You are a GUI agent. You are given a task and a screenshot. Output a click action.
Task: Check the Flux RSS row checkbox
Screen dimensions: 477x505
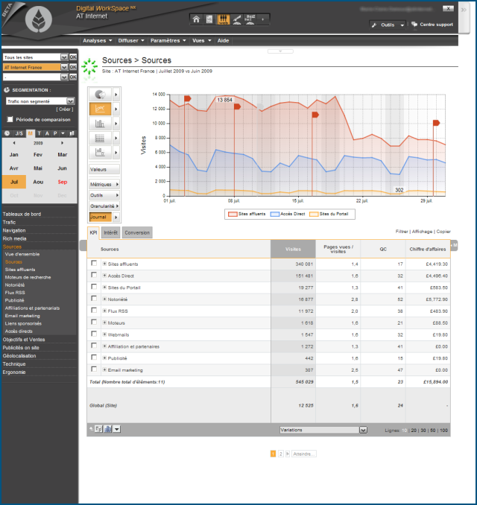point(94,310)
